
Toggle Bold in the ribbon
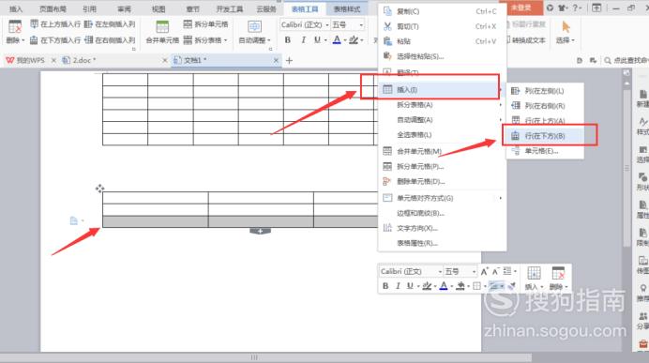288,40
